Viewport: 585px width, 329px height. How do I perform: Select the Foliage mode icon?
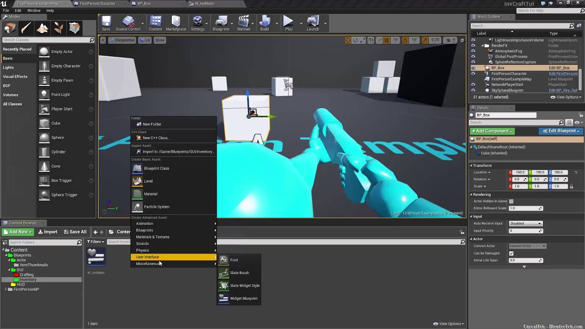click(x=58, y=28)
